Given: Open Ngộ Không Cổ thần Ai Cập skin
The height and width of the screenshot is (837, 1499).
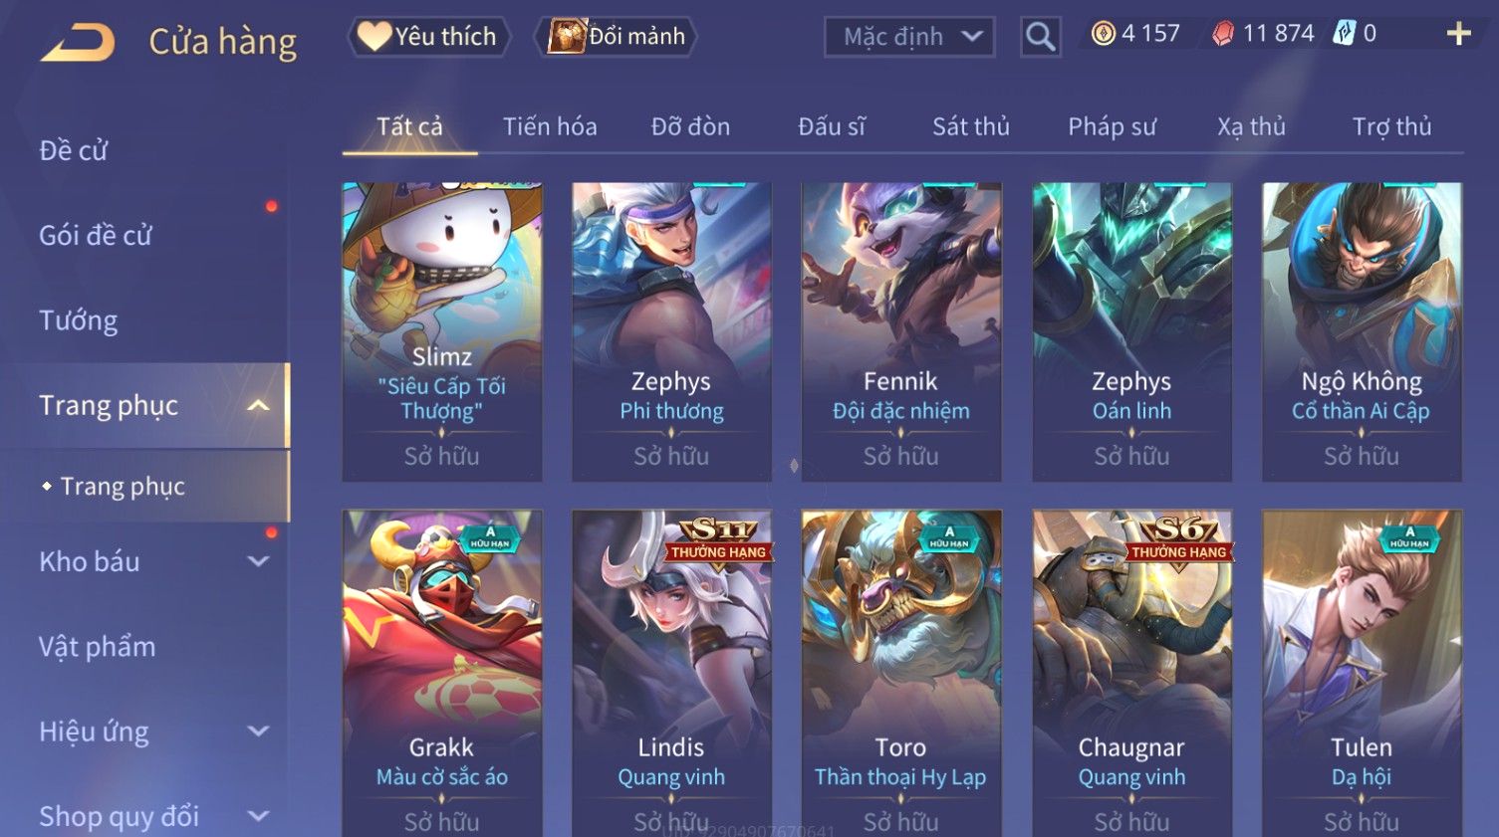Looking at the screenshot, I should (1362, 331).
